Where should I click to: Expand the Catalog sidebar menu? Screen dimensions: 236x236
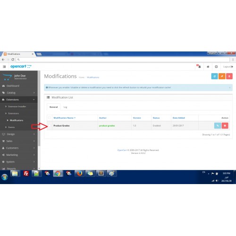[19, 93]
